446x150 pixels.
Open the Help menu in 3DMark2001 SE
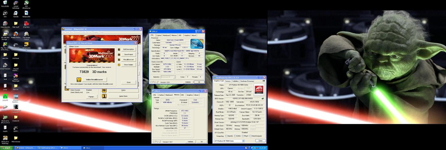point(102,32)
